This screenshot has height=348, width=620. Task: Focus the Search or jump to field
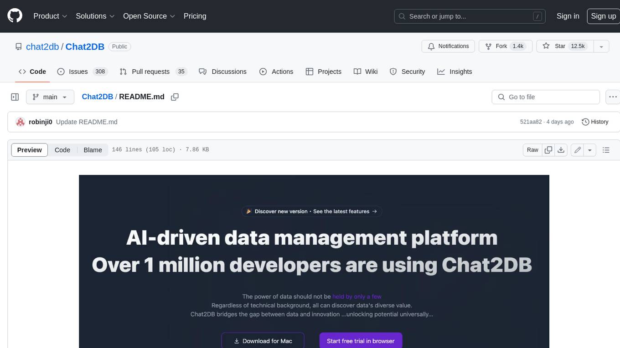(470, 16)
